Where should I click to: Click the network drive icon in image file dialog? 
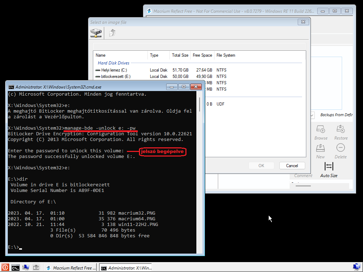[x=96, y=33]
